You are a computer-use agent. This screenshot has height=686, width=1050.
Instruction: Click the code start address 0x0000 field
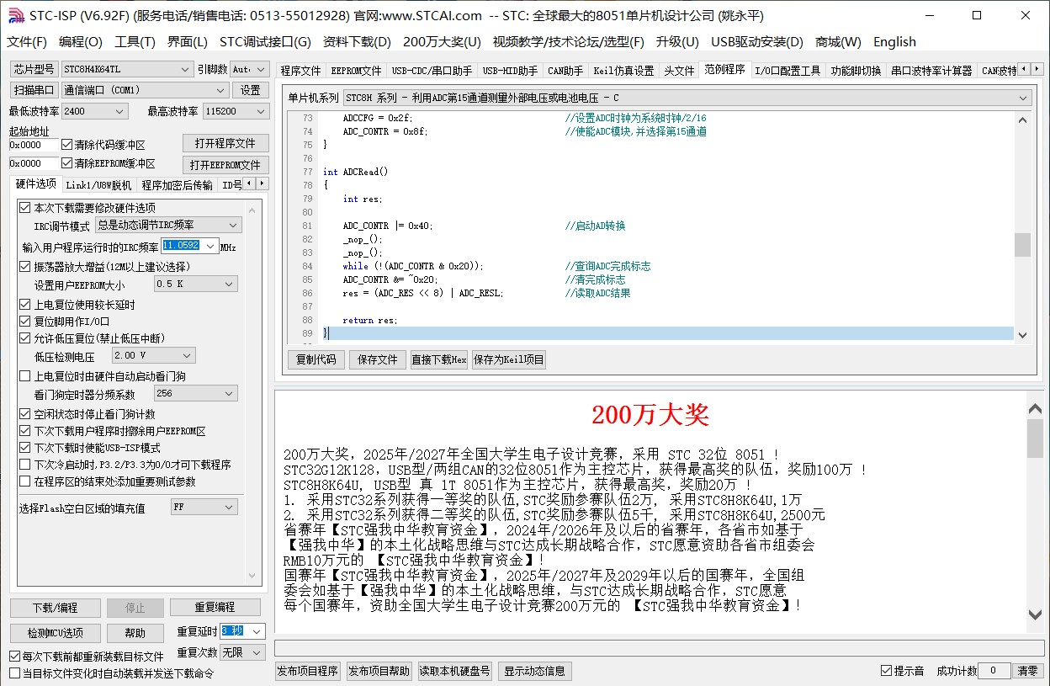point(34,145)
